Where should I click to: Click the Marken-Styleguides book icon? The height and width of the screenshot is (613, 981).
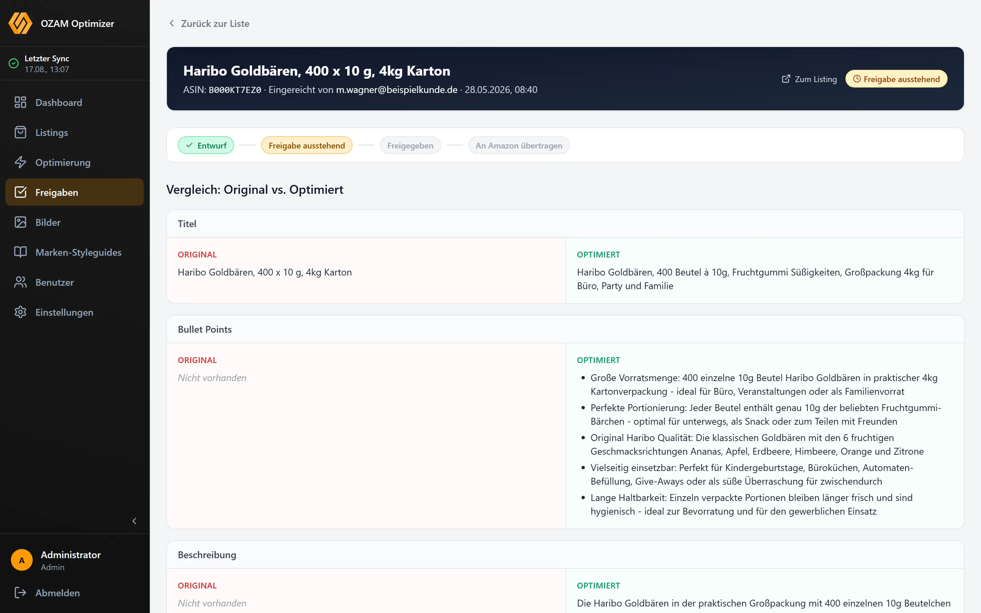[20, 252]
